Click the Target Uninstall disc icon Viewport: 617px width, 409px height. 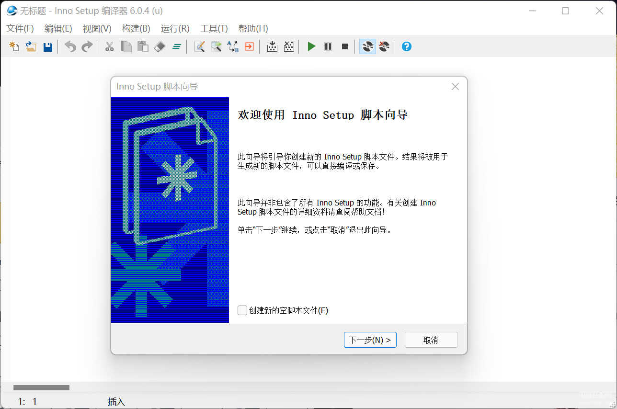coord(384,46)
